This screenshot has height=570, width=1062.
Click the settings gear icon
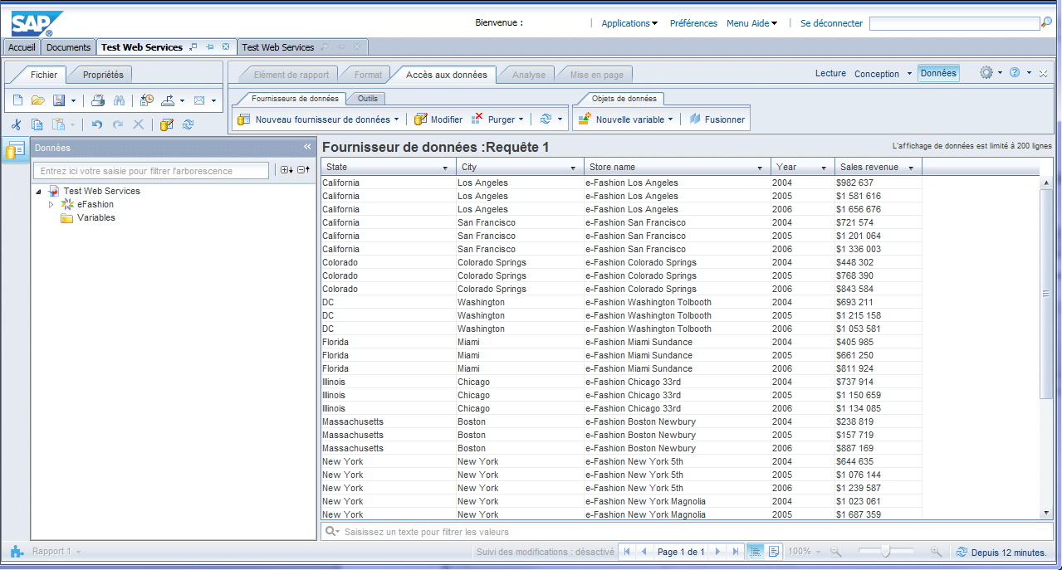click(x=986, y=73)
